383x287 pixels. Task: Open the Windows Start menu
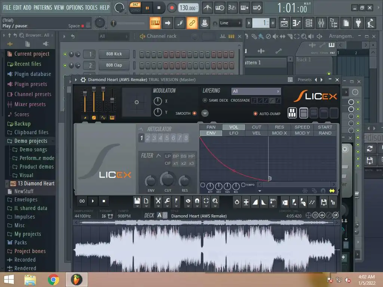coord(9,280)
